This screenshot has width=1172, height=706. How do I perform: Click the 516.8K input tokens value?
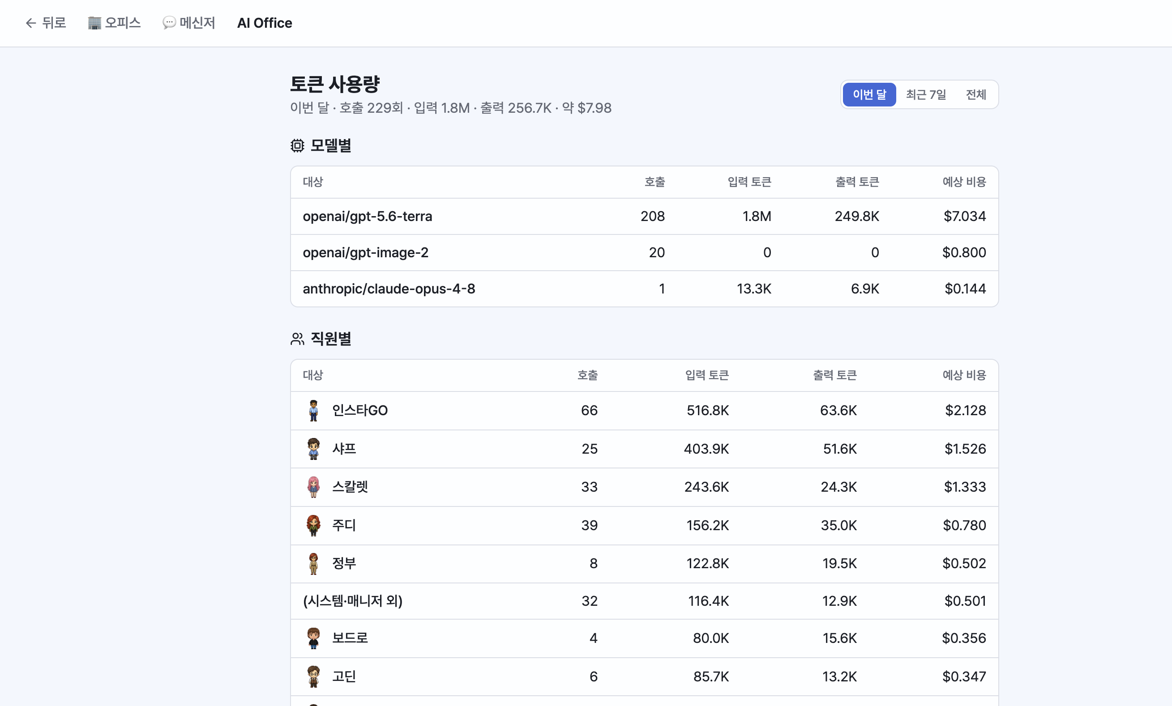click(x=708, y=411)
